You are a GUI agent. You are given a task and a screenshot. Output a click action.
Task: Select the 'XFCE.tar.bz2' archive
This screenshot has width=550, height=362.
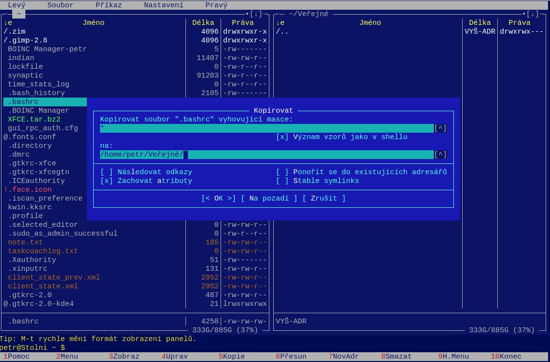pos(34,119)
